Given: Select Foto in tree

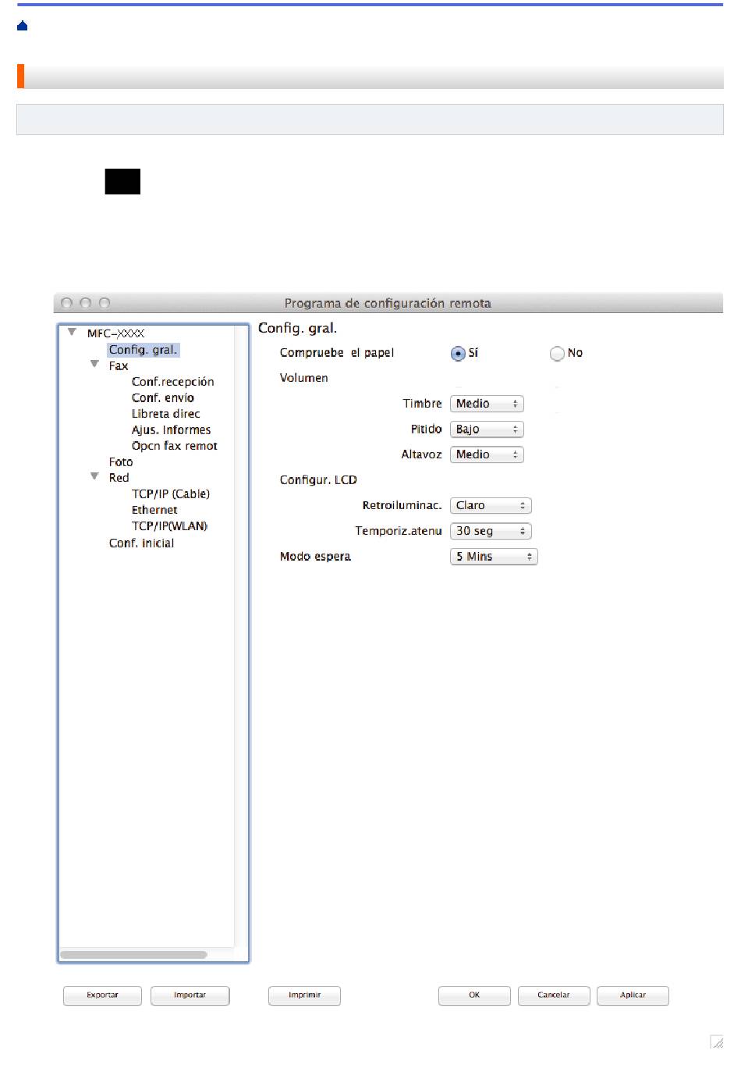Looking at the screenshot, I should pos(121,462).
